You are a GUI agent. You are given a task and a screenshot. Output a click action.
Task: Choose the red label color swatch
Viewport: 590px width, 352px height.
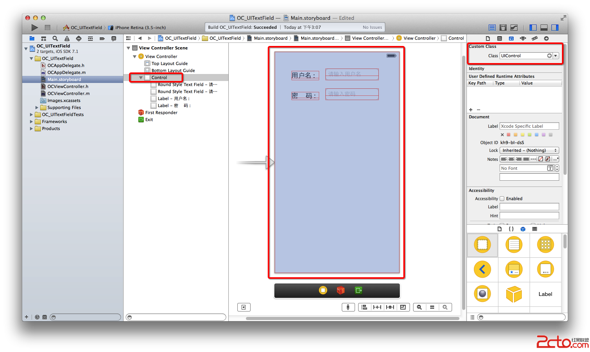(x=509, y=135)
